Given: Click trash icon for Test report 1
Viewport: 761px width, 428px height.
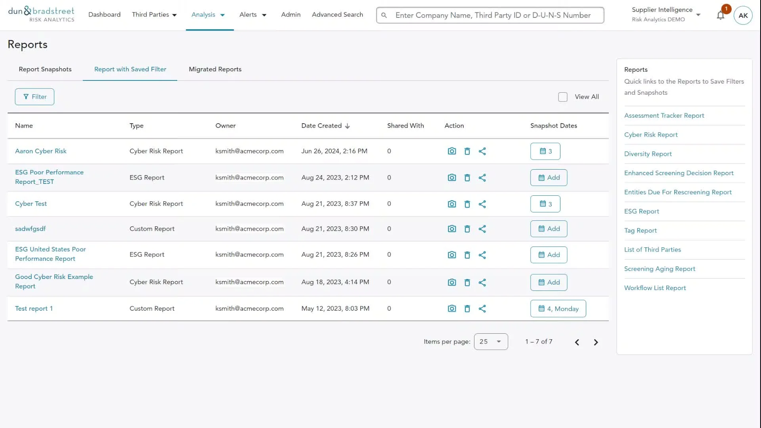Looking at the screenshot, I should (467, 309).
